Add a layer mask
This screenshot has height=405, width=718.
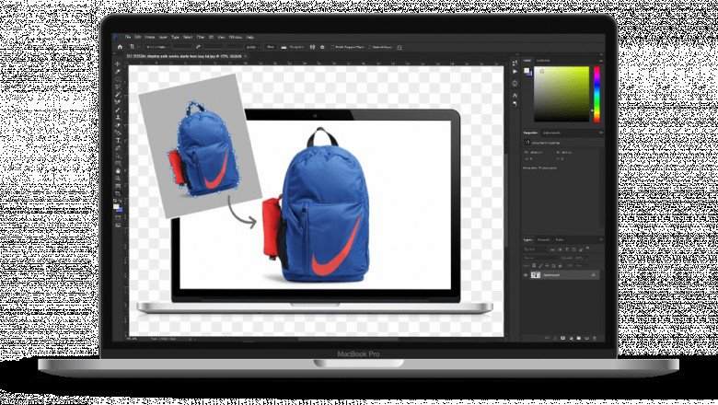(562, 338)
